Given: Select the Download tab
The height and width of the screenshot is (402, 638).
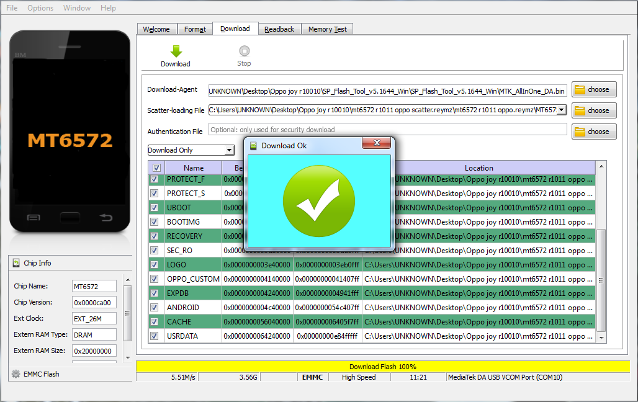Looking at the screenshot, I should coord(235,29).
